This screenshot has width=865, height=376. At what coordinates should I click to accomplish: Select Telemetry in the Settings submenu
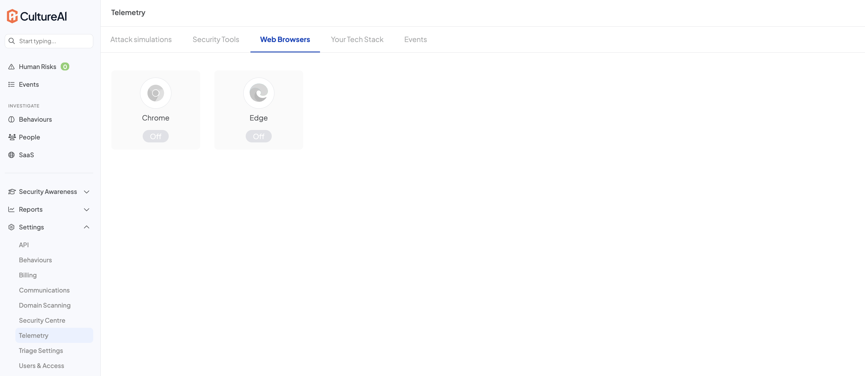[54, 335]
